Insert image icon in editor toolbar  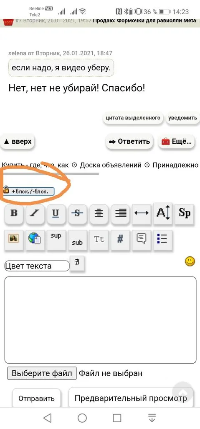click(x=14, y=239)
